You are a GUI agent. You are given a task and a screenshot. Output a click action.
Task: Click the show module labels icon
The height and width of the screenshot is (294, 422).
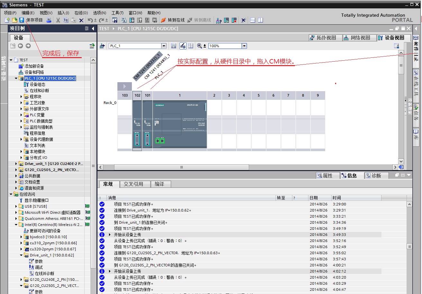click(x=183, y=46)
